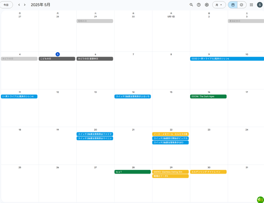
Task: Expand the month view dropdown
Action: pyautogui.click(x=219, y=5)
